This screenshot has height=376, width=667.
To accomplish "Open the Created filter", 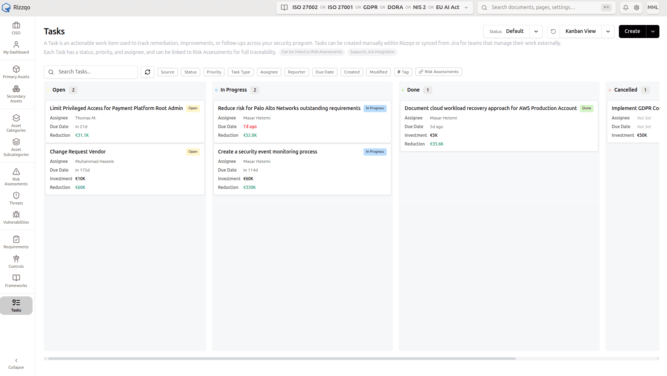I will [x=352, y=72].
